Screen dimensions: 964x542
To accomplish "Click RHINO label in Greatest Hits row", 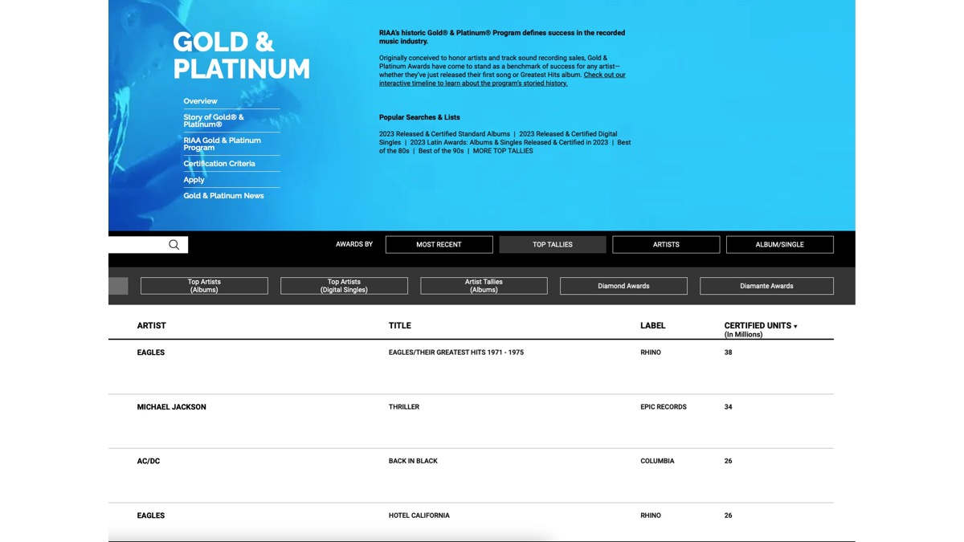I will [x=651, y=353].
